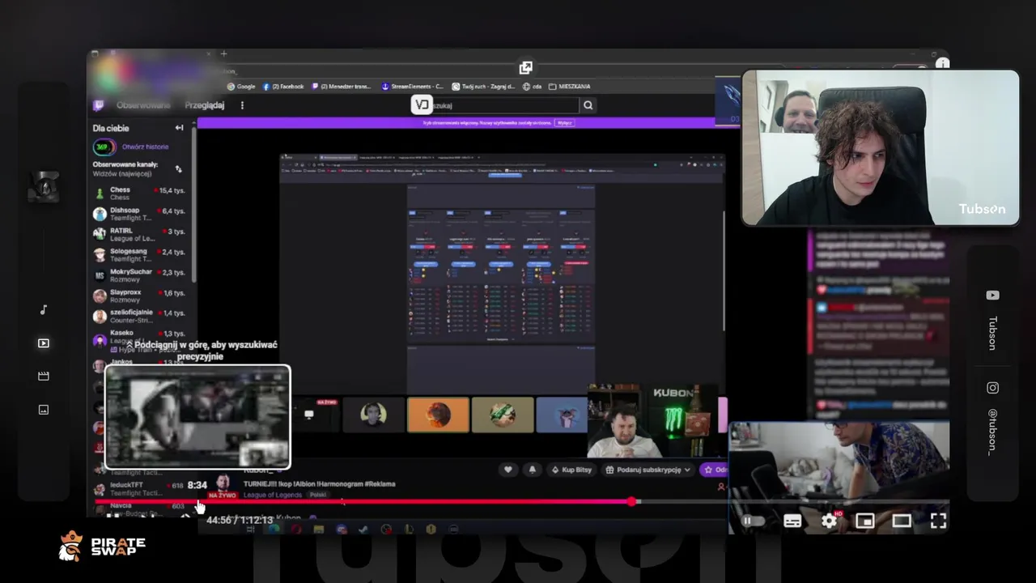Screen dimensions: 1036x583
Task: Click the Polski language tag
Action: [x=318, y=495]
